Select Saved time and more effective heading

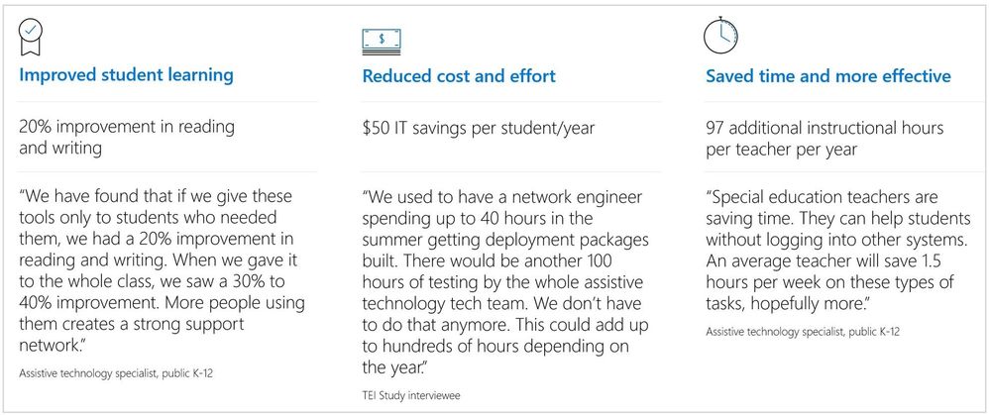(x=828, y=76)
